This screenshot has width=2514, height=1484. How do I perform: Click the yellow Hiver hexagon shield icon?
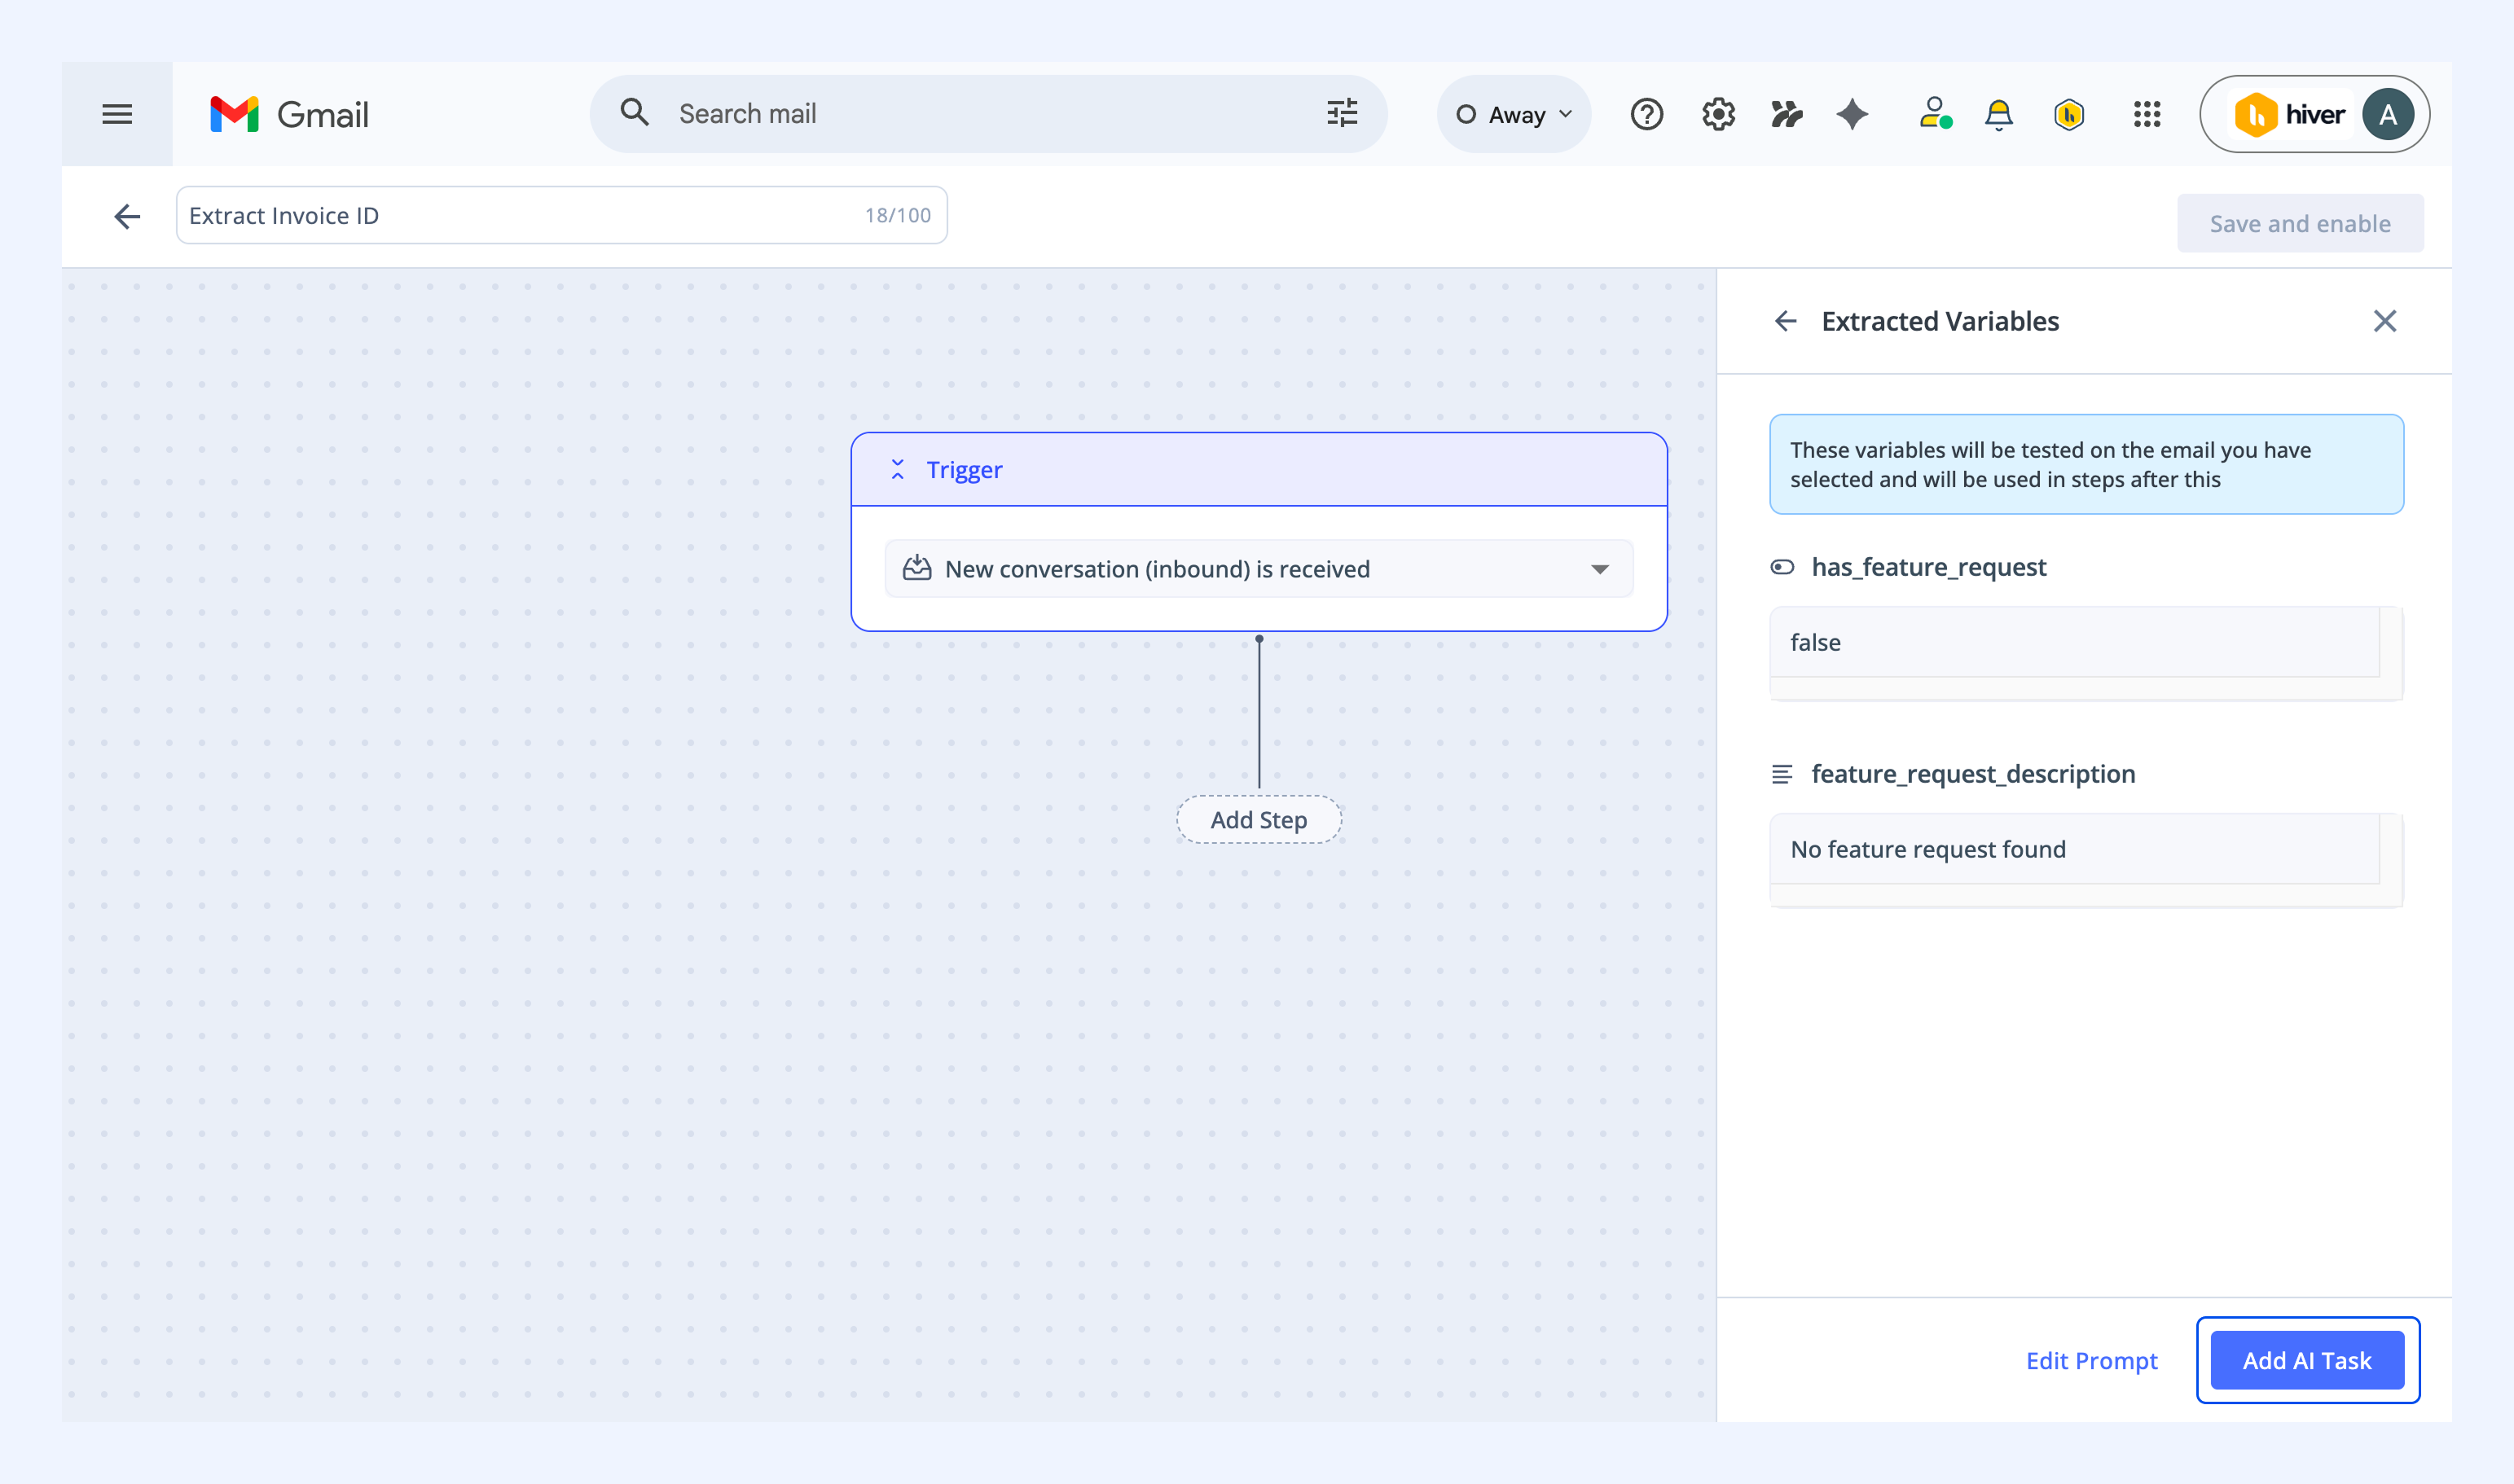tap(2069, 115)
